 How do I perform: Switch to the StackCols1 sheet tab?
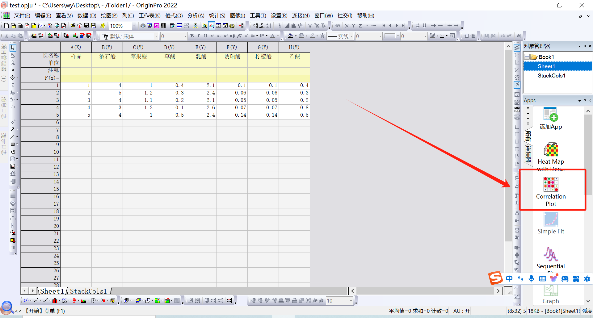tap(88, 291)
